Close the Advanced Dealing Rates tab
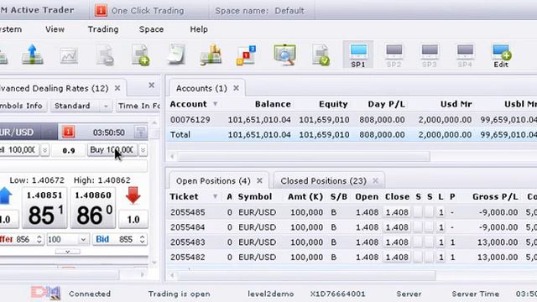 click(117, 88)
